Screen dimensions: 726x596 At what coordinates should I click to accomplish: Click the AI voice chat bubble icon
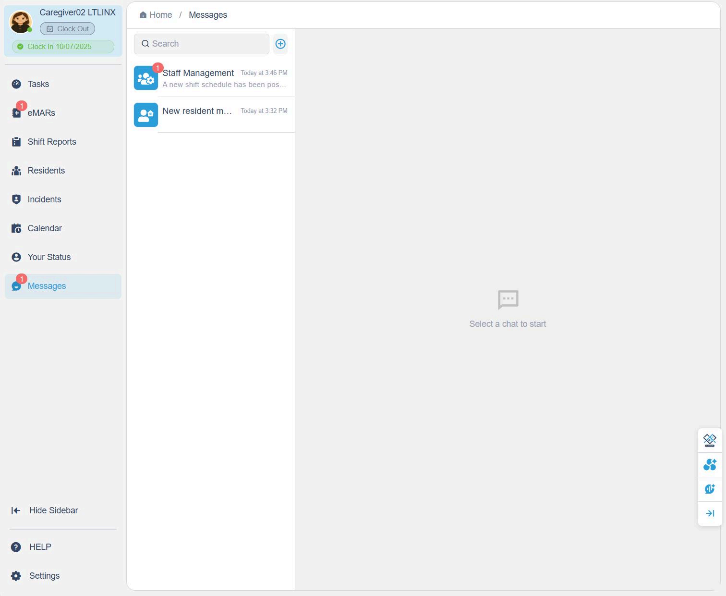click(x=710, y=489)
